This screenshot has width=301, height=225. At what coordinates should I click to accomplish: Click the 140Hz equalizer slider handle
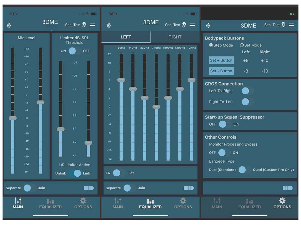133,89
